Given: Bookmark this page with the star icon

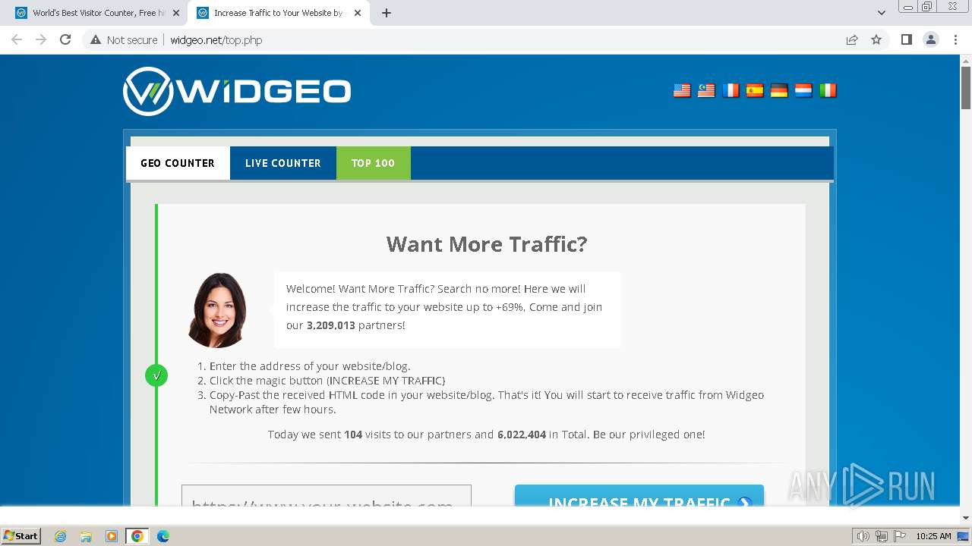Looking at the screenshot, I should click(876, 40).
